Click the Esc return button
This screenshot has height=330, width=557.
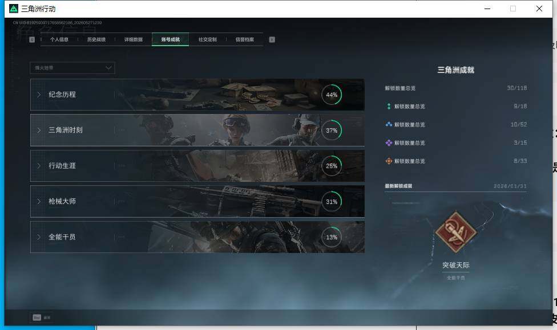coord(42,317)
